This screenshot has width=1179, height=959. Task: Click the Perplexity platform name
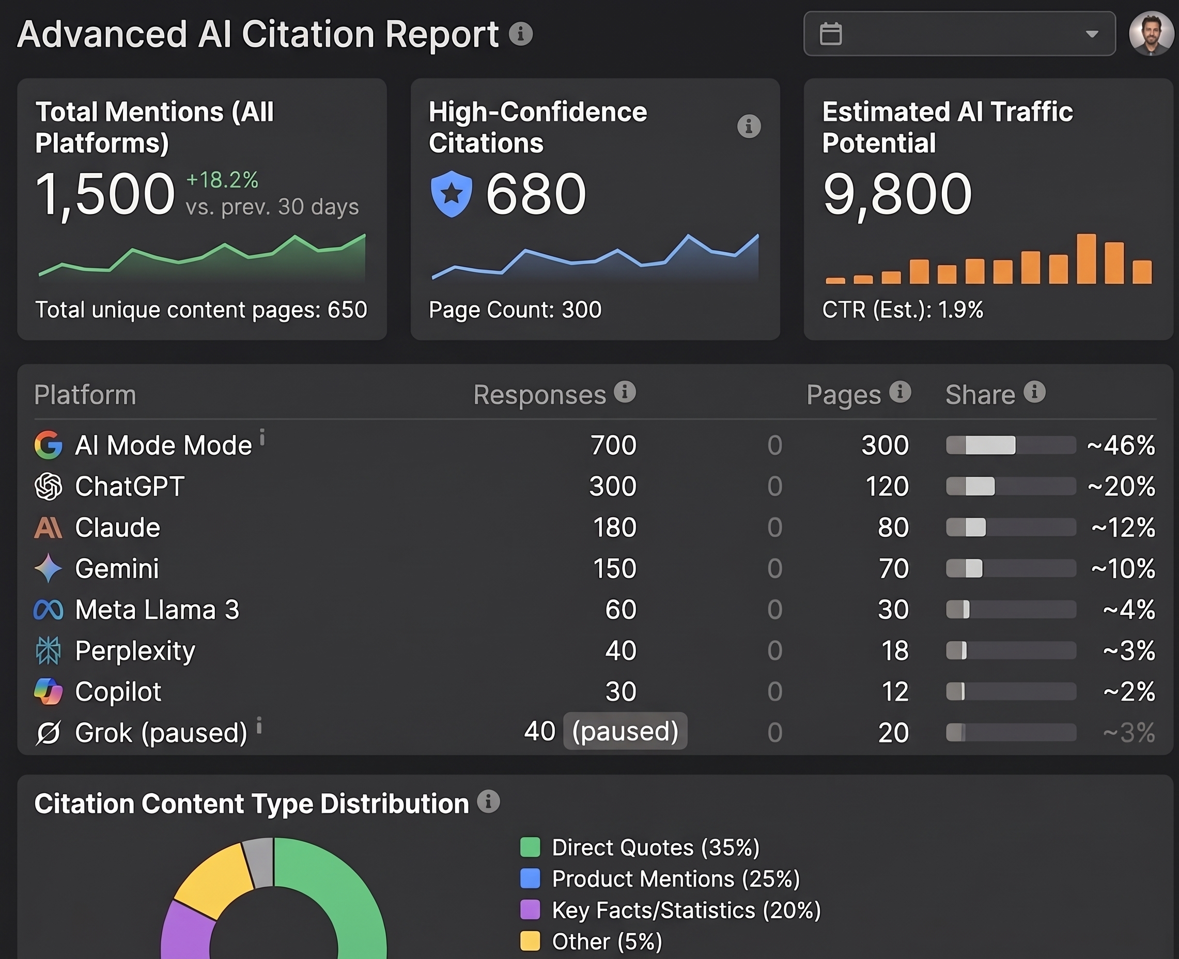tap(135, 651)
